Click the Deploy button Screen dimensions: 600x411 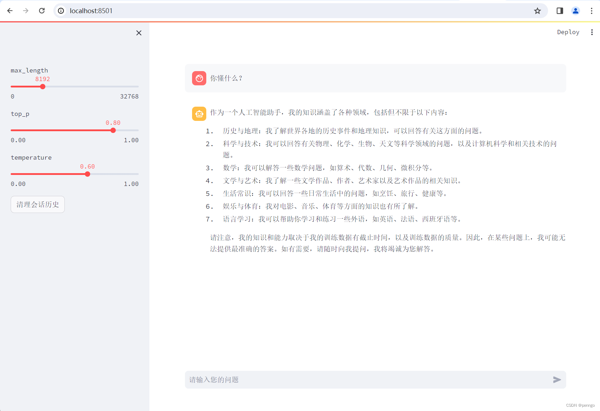point(568,32)
